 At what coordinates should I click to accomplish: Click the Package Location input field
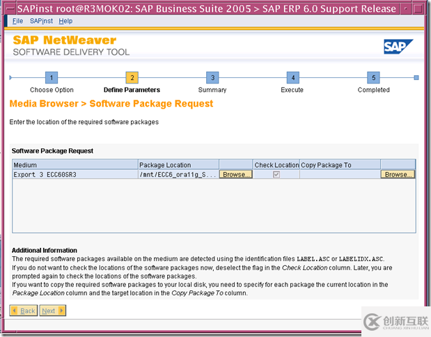[x=178, y=175]
